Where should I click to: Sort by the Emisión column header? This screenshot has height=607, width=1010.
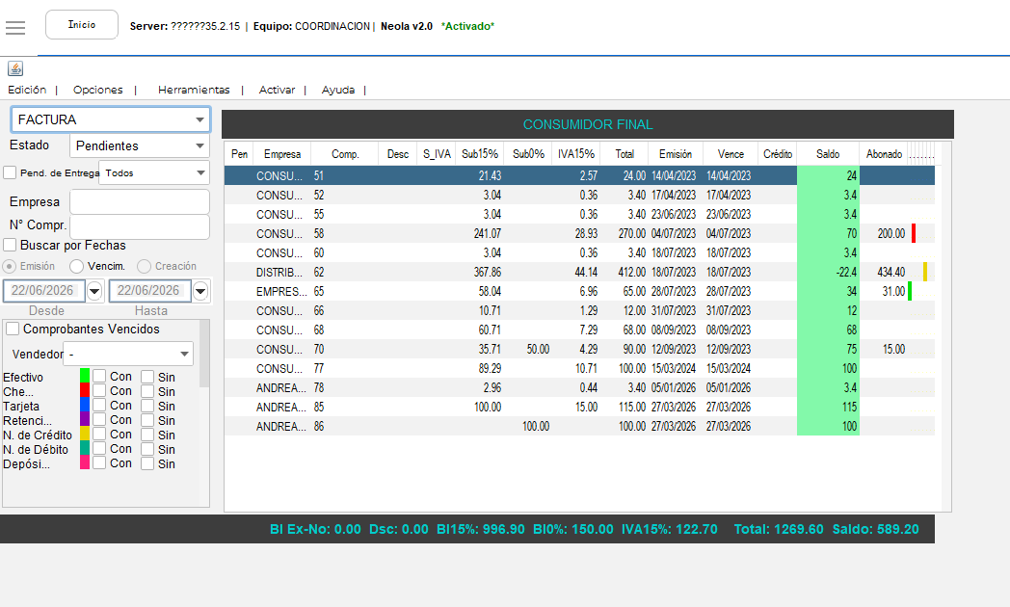click(x=675, y=154)
